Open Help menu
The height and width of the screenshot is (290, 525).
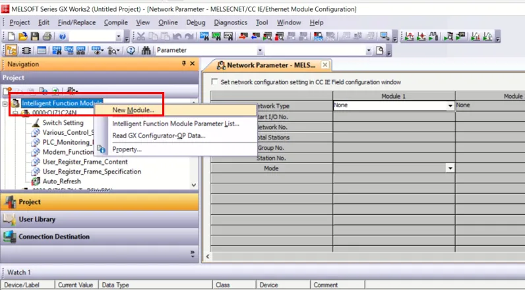point(316,22)
